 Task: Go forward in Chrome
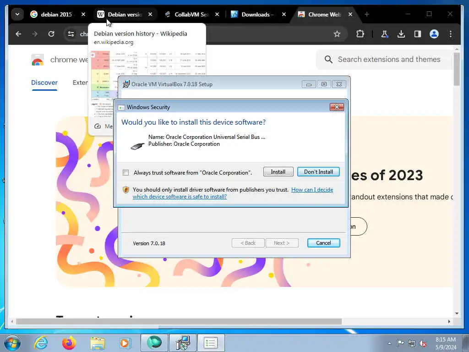tap(35, 34)
